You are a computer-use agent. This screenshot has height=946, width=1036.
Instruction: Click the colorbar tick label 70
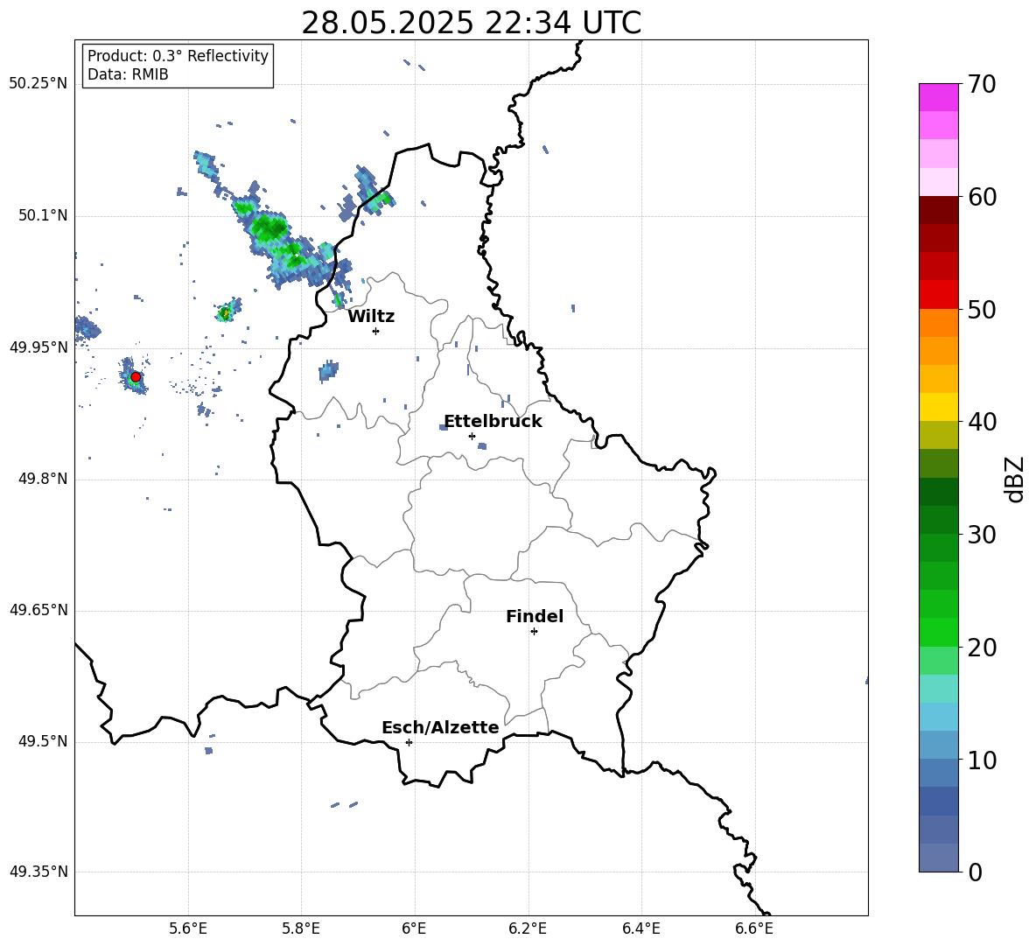coord(983,84)
